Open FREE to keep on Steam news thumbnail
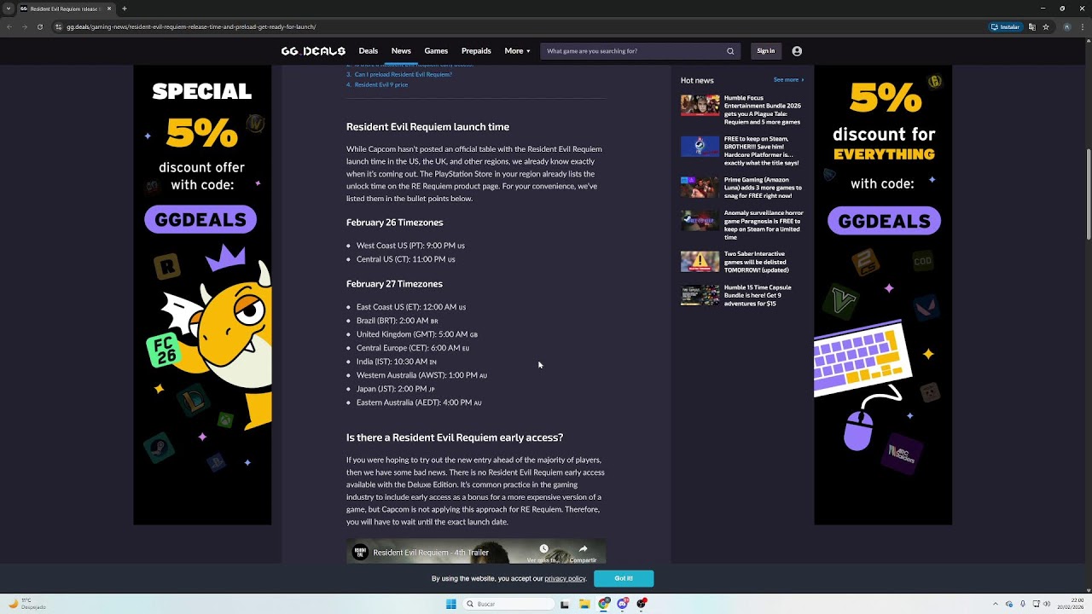This screenshot has height=614, width=1092. tap(700, 147)
